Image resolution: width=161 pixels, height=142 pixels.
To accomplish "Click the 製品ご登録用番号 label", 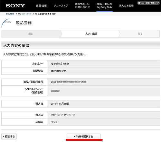I will [33, 82].
